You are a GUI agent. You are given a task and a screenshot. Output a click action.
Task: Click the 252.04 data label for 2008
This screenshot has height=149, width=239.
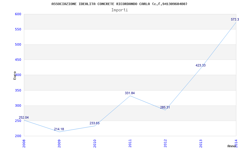tap(24, 117)
